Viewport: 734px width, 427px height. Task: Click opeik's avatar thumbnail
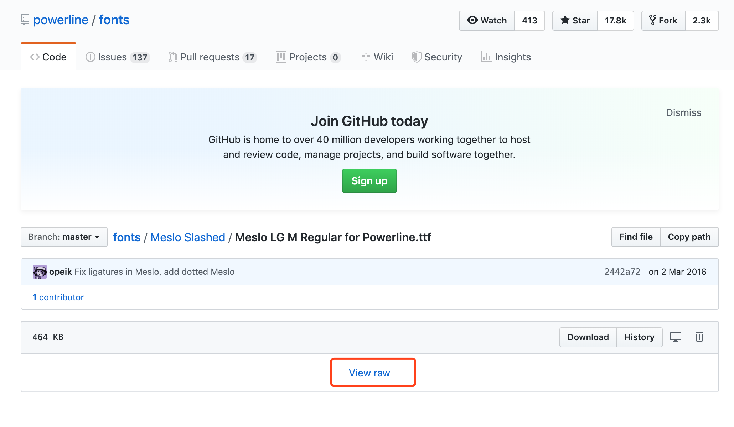[40, 272]
